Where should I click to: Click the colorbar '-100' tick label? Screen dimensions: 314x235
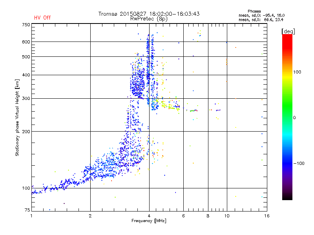299,163
